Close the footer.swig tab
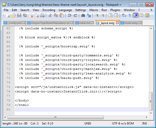 pyautogui.click(x=140, y=23)
